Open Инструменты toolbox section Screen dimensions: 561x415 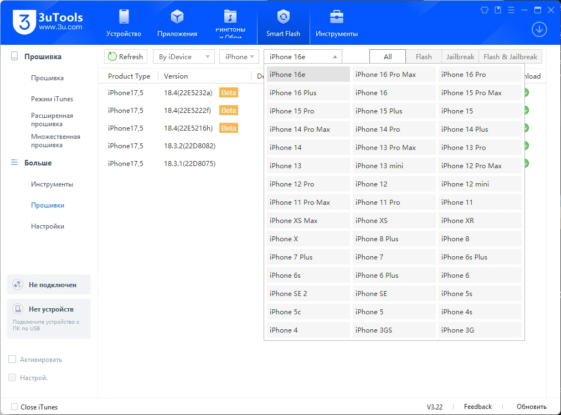click(336, 23)
